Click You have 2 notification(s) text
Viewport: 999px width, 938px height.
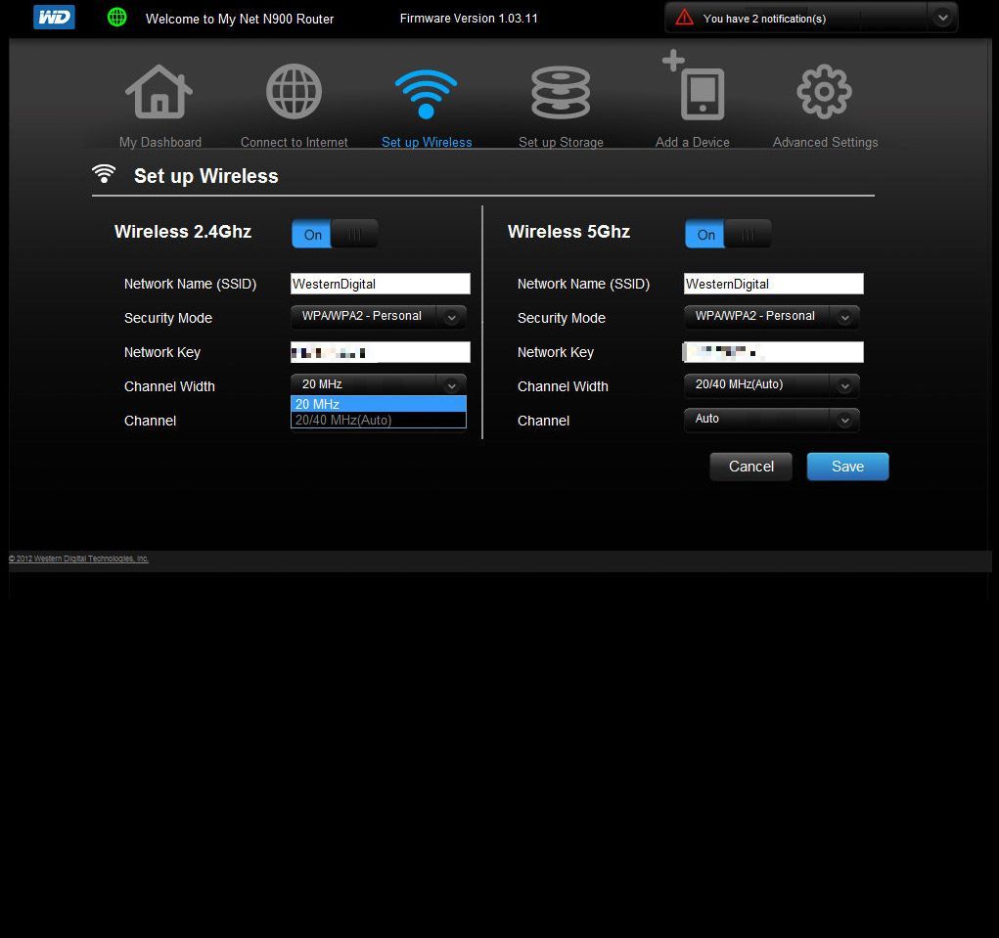point(764,19)
